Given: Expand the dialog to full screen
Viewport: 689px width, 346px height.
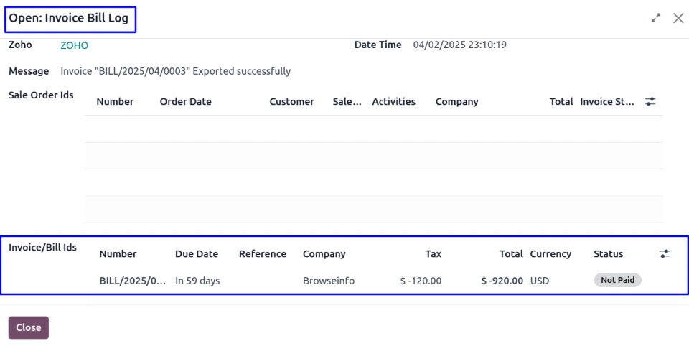Looking at the screenshot, I should [656, 19].
